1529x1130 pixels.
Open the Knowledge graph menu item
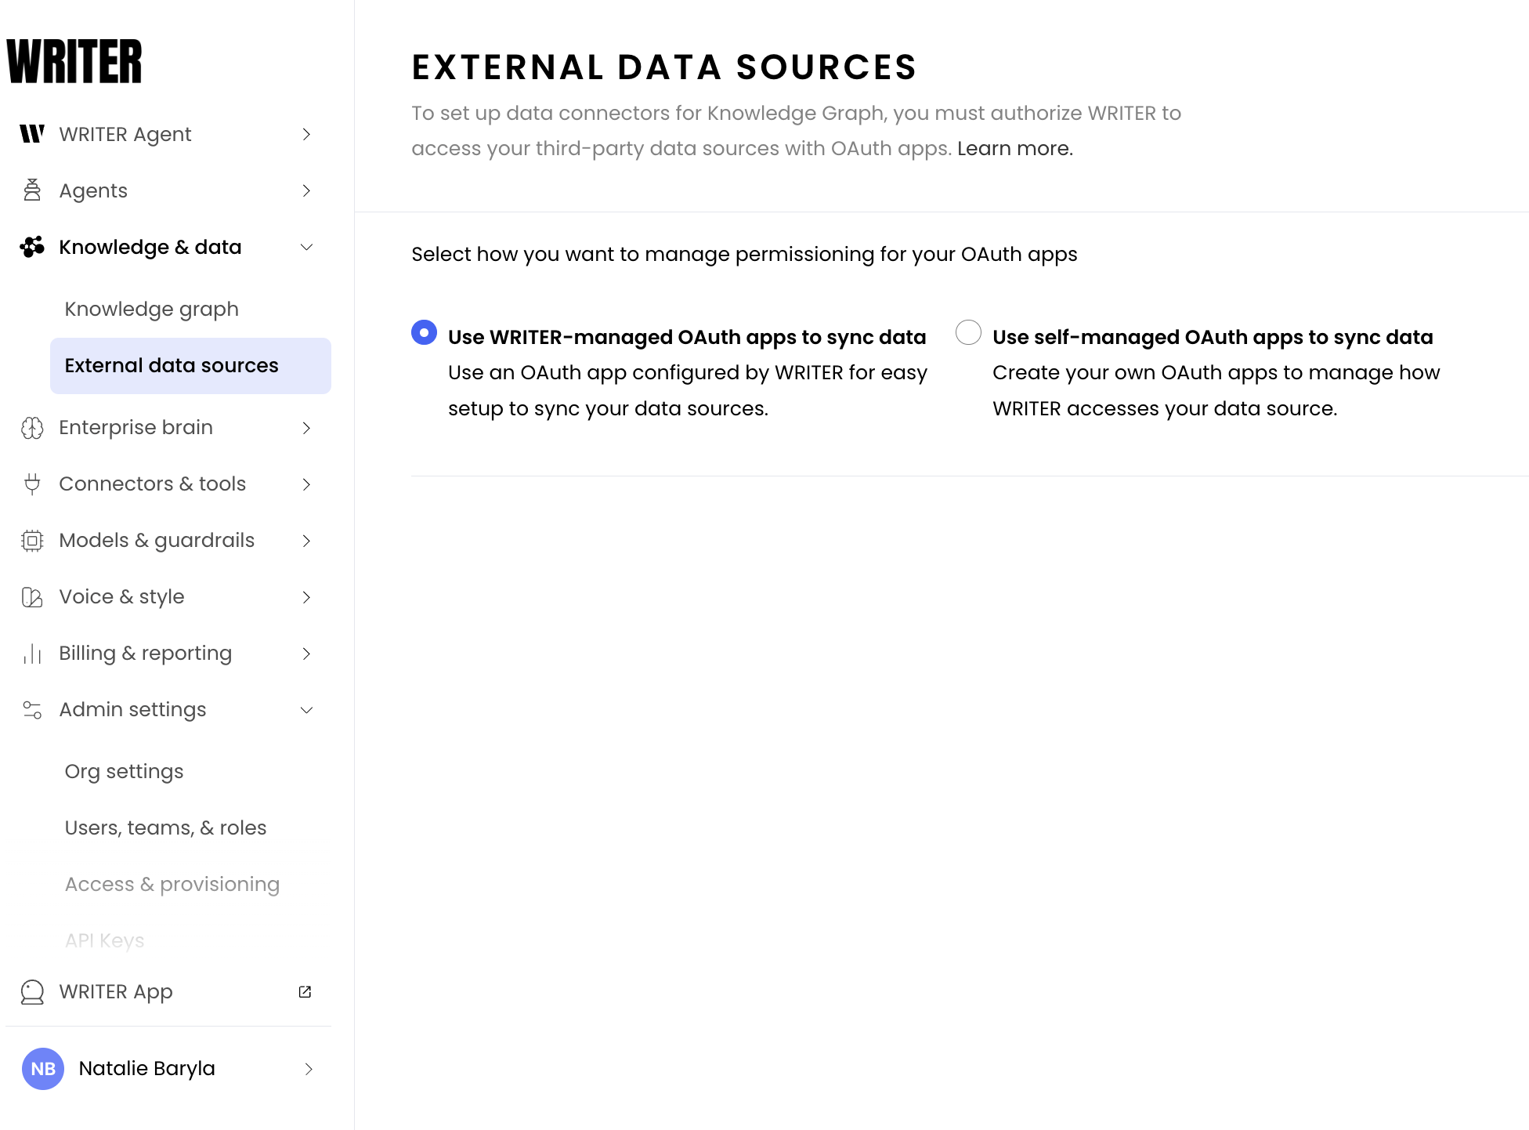152,309
